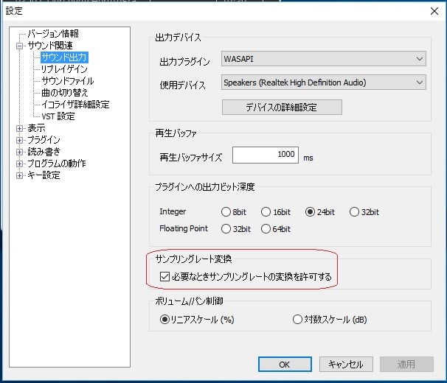
Task: Click the キャンセル button
Action: pos(346,364)
